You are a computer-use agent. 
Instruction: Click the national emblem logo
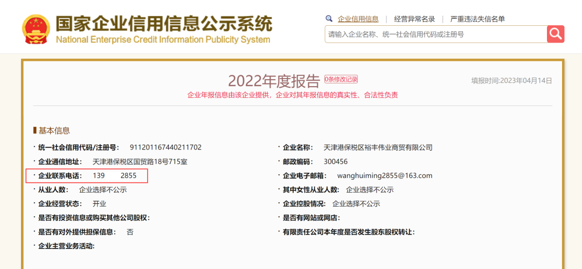(x=36, y=30)
